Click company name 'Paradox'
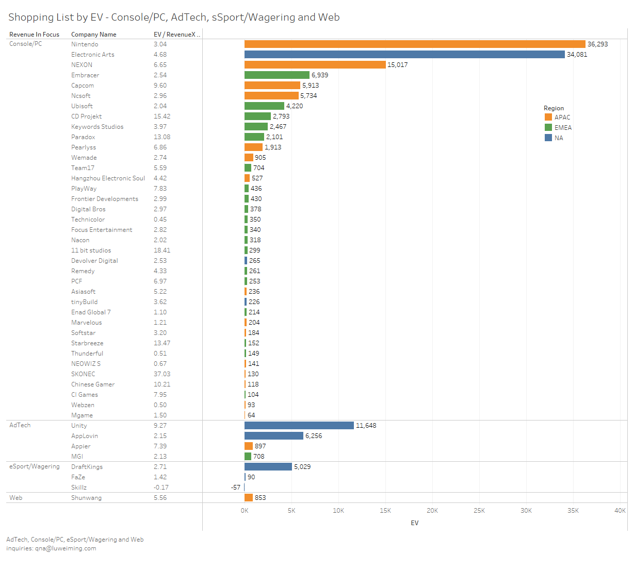 (83, 137)
